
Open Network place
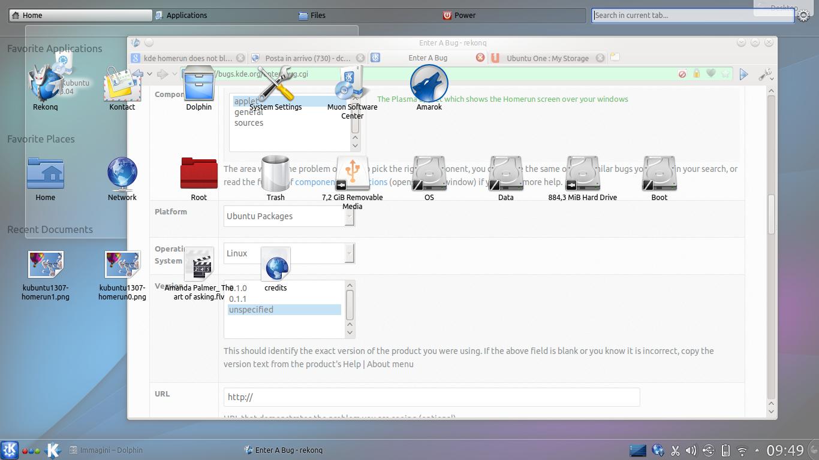click(122, 178)
